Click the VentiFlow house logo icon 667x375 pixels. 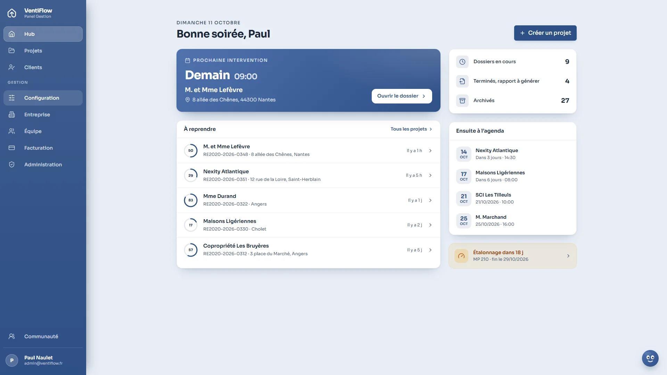pyautogui.click(x=12, y=13)
